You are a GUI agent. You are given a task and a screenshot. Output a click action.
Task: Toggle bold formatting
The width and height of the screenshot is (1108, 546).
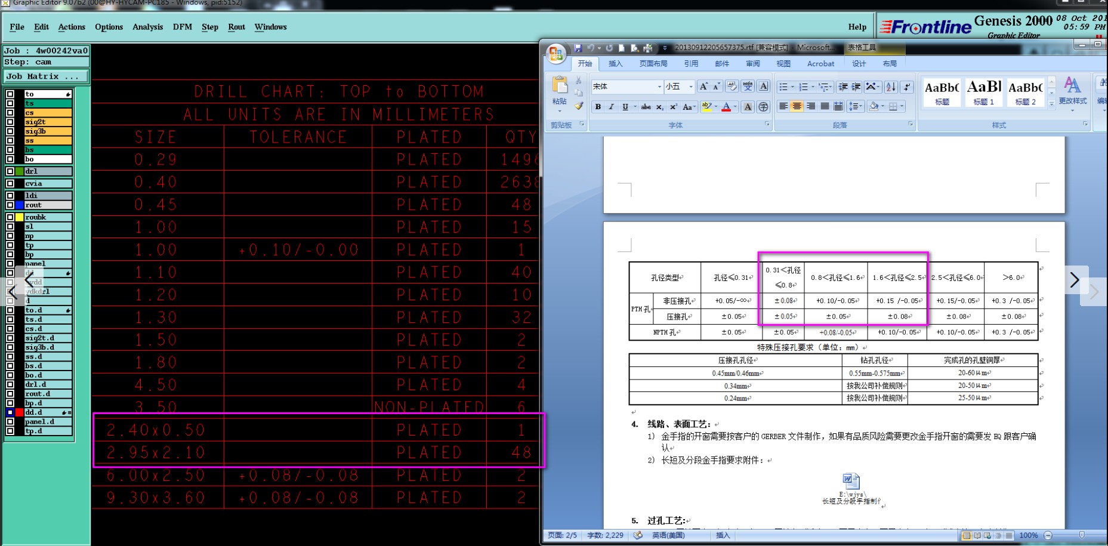(x=598, y=107)
